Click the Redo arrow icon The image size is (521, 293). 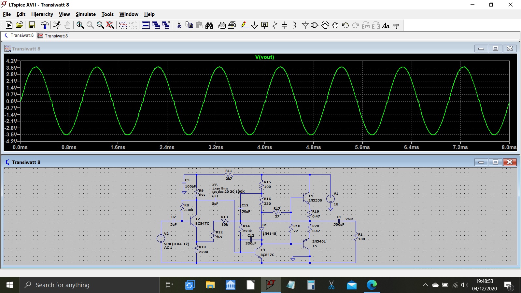coord(356,25)
